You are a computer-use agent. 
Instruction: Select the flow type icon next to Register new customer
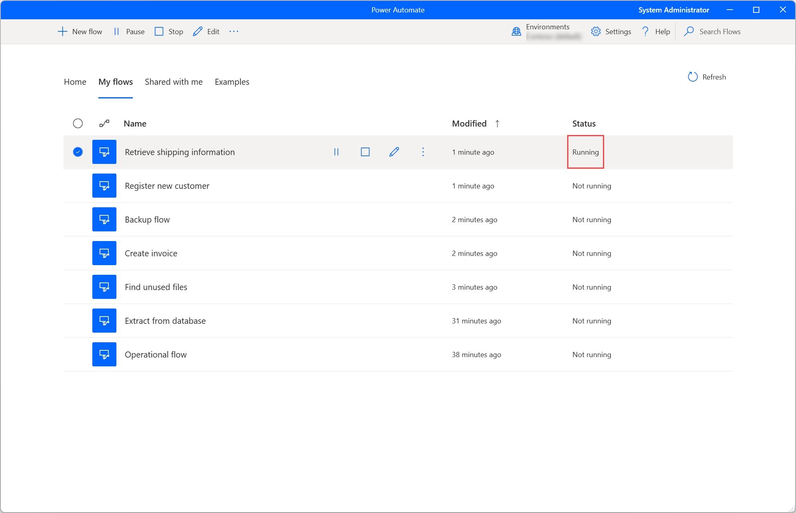104,186
